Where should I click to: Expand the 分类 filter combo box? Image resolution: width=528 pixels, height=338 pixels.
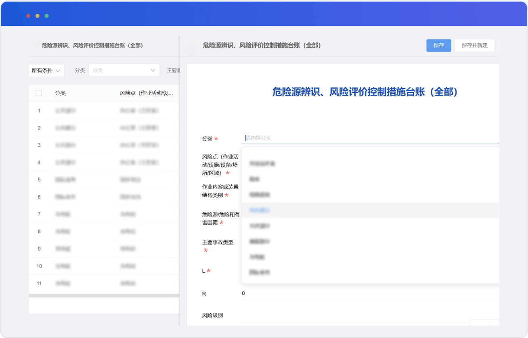pos(124,70)
